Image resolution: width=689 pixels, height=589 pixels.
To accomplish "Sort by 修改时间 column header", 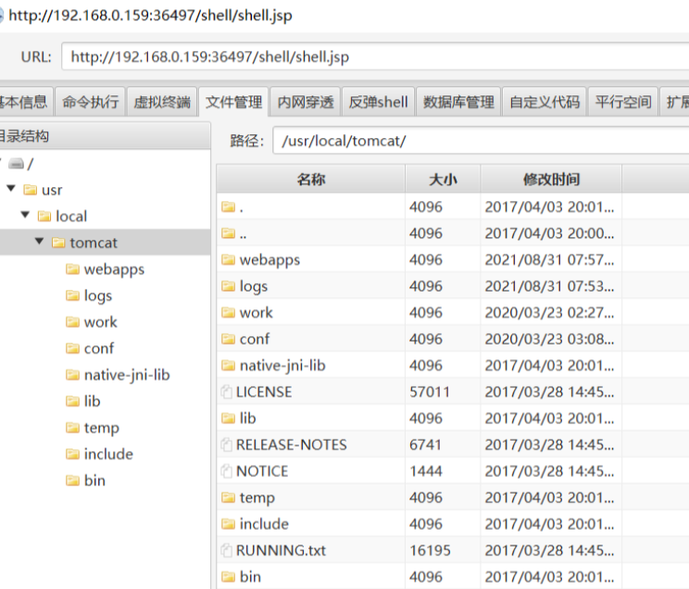I will coord(551,180).
